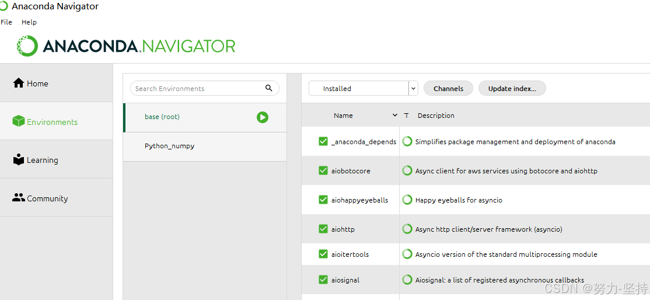Click the Learning book icon
The height and width of the screenshot is (300, 650).
tap(19, 159)
